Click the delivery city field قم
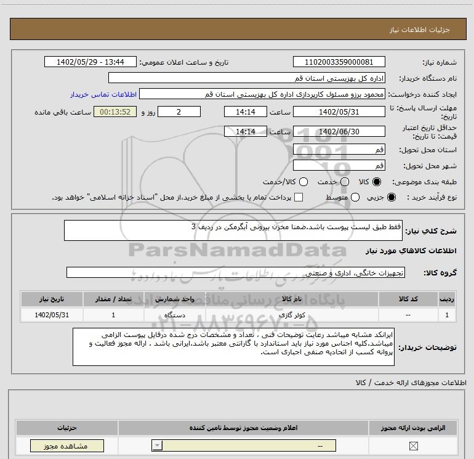 339,165
